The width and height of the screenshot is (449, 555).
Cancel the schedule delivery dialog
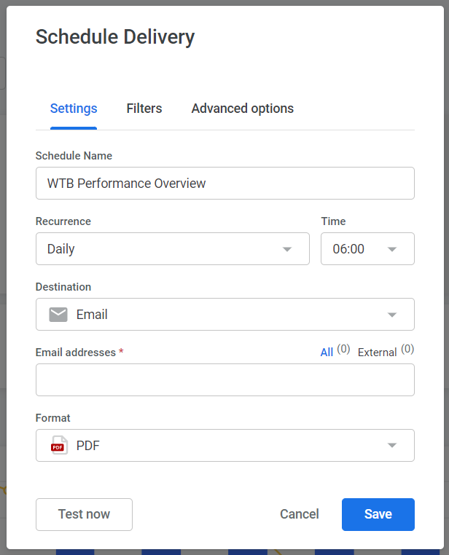[x=300, y=514]
